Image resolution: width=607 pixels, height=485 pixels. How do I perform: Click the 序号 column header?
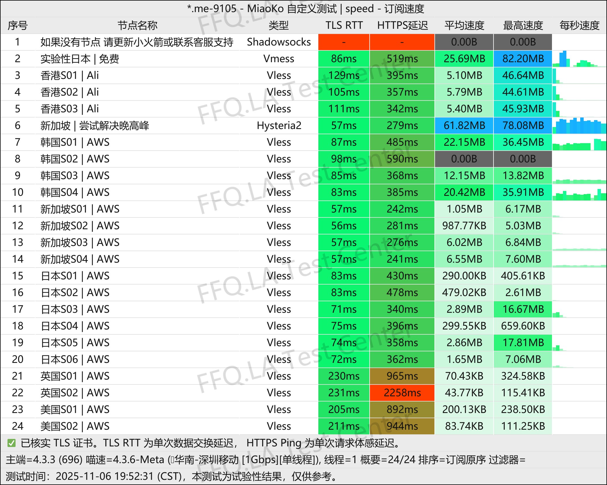point(18,26)
